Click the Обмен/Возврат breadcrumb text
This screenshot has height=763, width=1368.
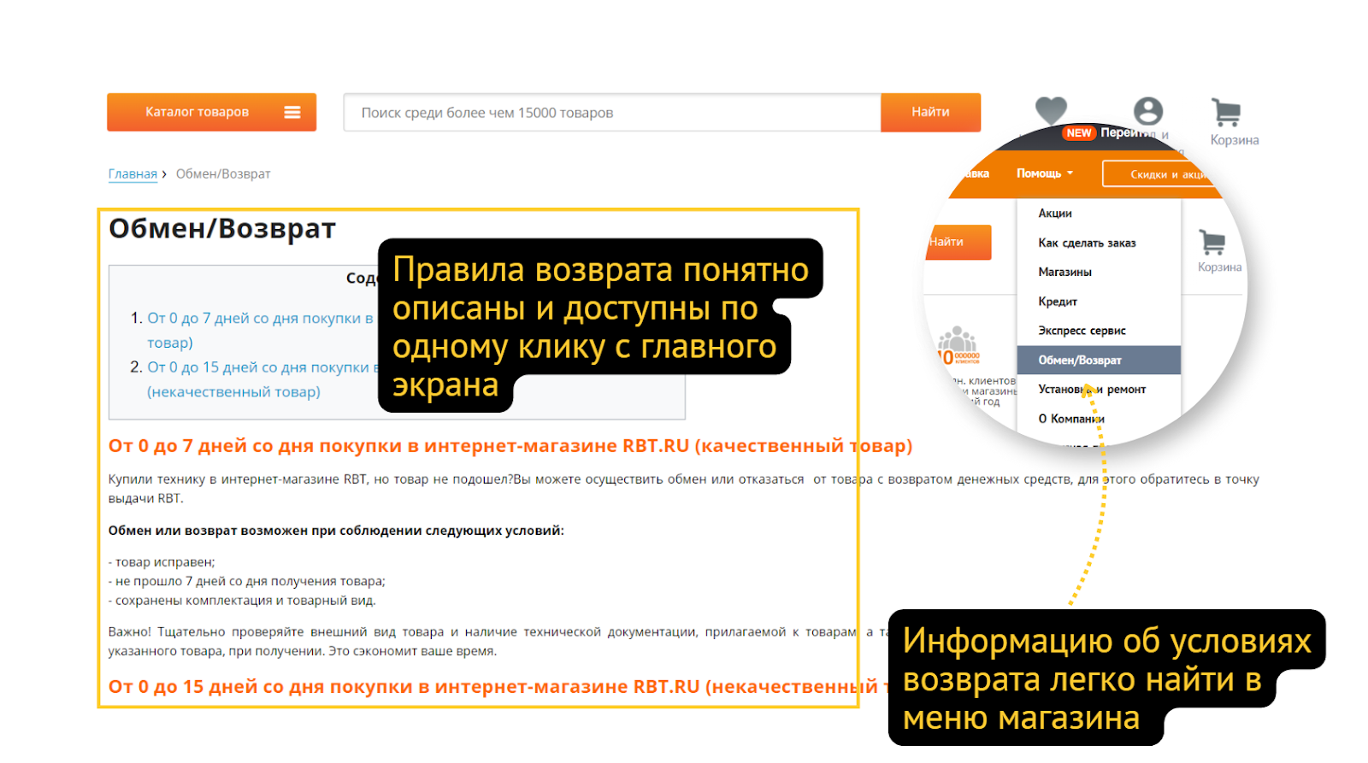tap(223, 173)
